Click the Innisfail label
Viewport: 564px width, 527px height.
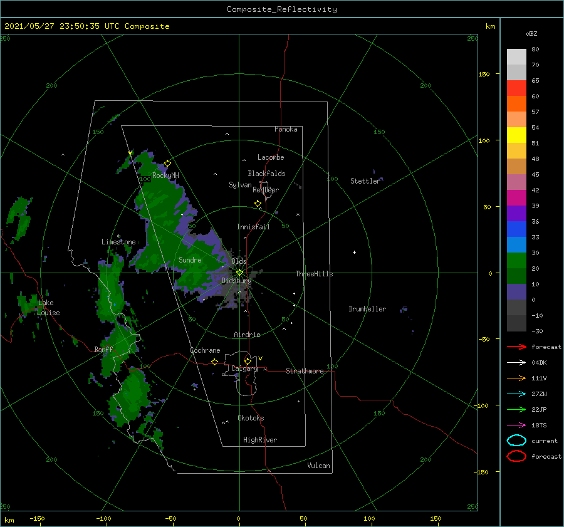click(253, 227)
